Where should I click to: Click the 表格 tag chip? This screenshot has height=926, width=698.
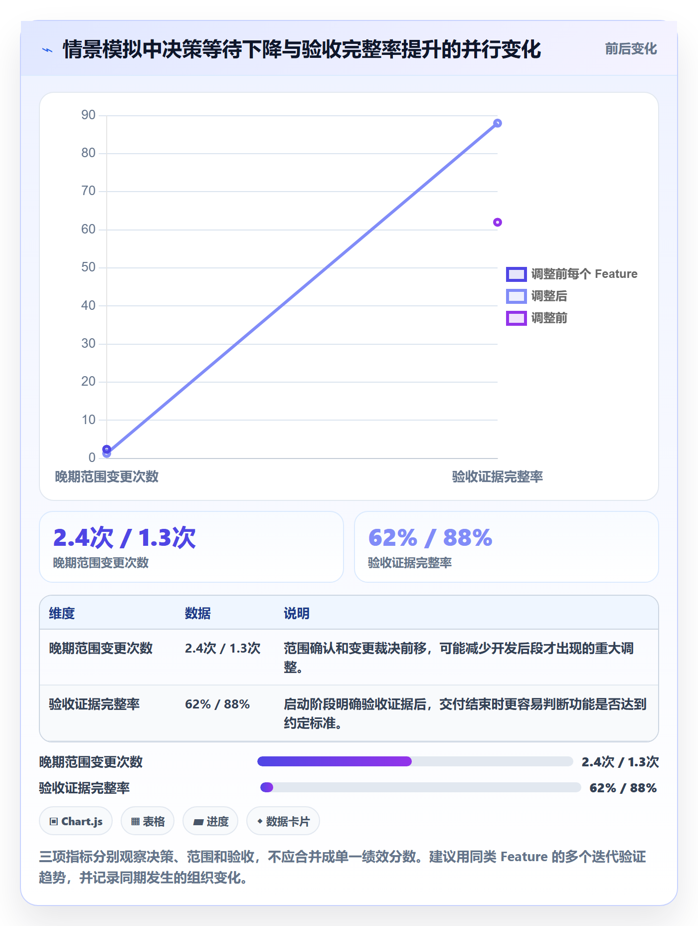point(148,821)
